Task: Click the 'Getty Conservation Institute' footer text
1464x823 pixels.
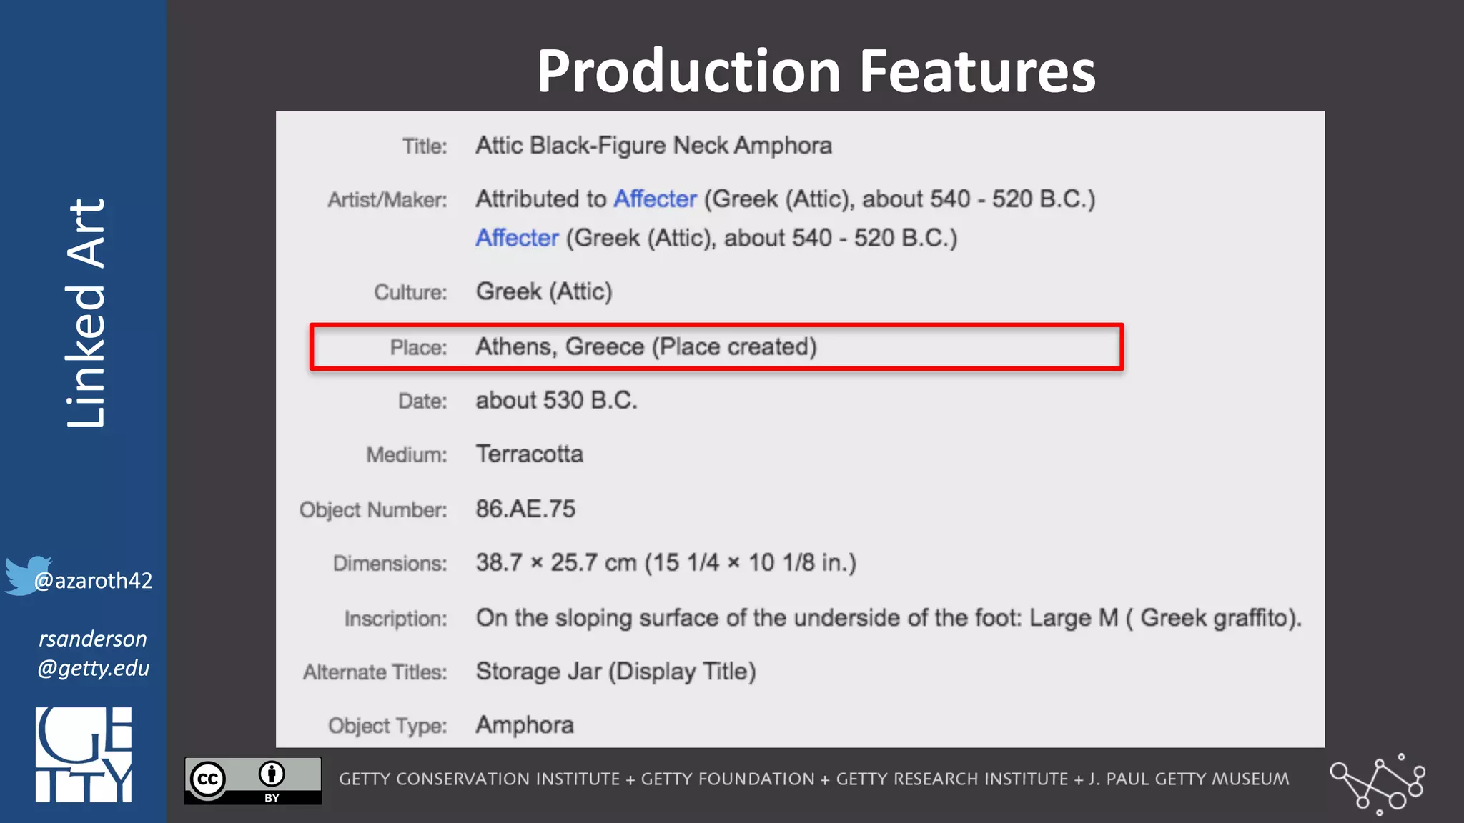Action: click(x=479, y=779)
